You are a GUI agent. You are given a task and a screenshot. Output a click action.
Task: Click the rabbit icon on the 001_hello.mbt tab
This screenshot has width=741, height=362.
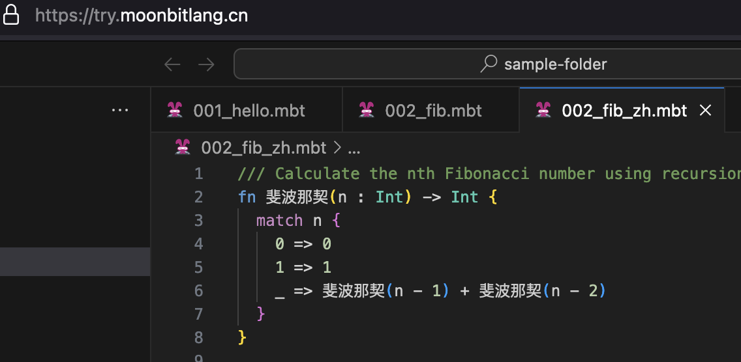(175, 111)
